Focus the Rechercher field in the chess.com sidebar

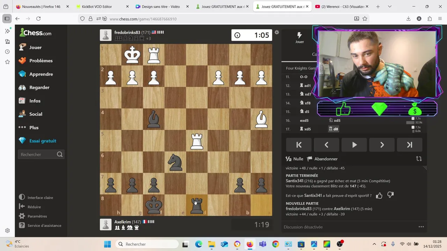pos(41,154)
